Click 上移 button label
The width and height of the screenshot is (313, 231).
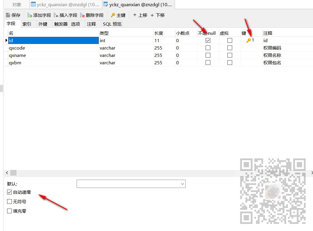(143, 15)
